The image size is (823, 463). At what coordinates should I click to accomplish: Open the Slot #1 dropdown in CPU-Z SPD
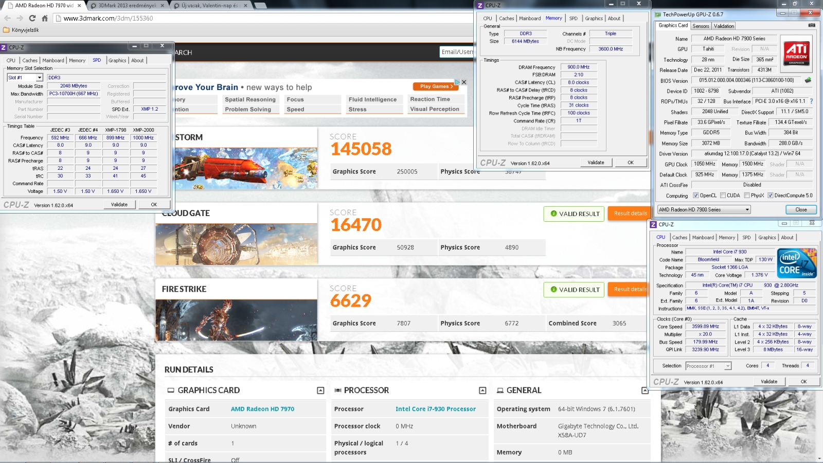(39, 78)
